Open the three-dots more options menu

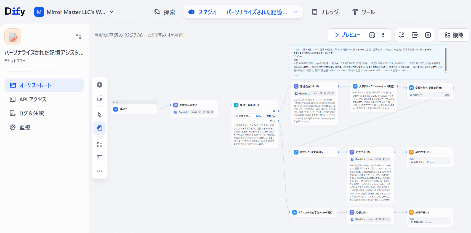pos(100,171)
